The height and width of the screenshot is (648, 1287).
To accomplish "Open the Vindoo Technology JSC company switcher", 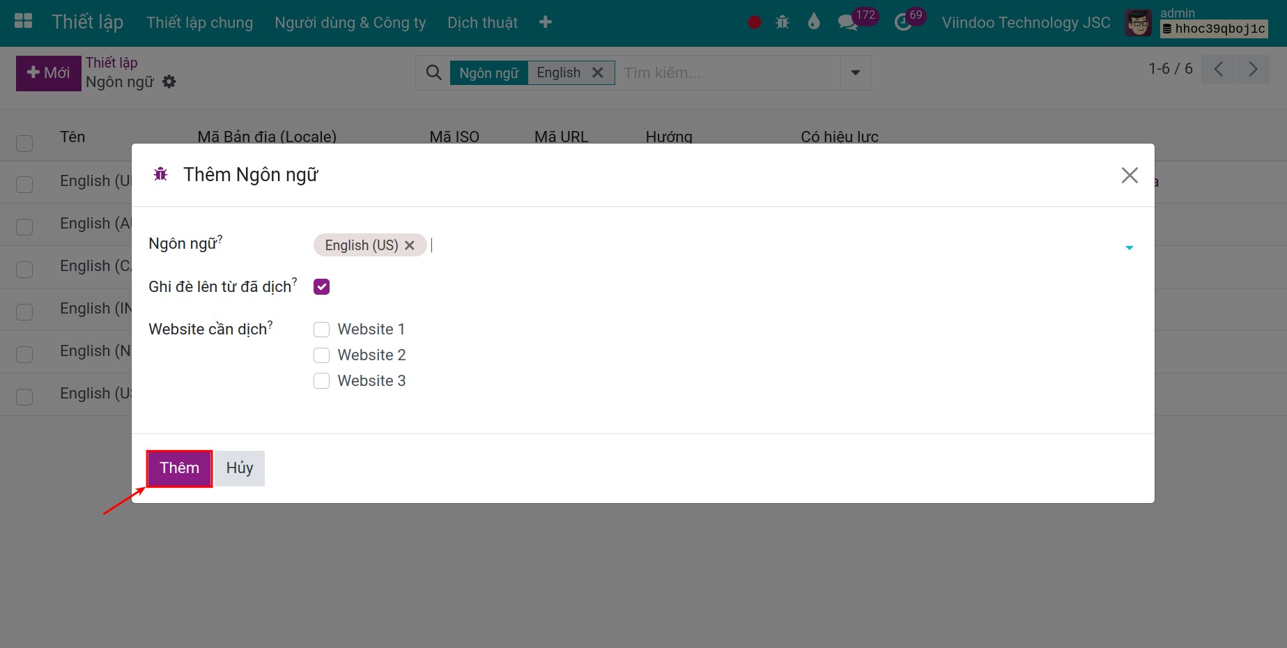I will tap(1026, 22).
